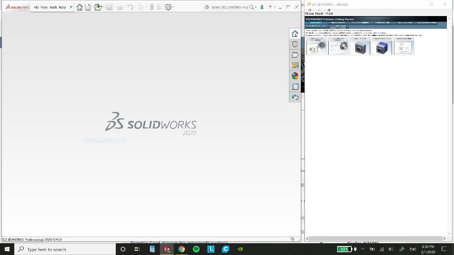Switch to SOLIDWORKS via red SW taskbar icon
The image size is (454, 255).
click(x=167, y=249)
